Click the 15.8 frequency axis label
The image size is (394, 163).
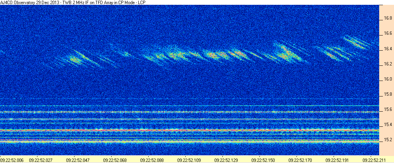click(388, 94)
